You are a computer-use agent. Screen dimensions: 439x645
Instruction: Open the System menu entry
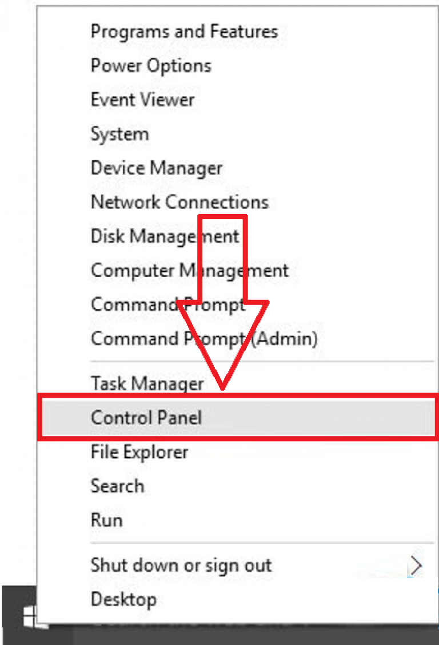tap(119, 134)
